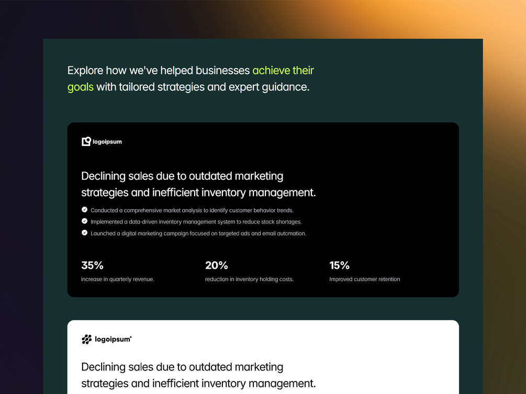
Task: Click checkmark icon beside inventory management bullet
Action: [85, 221]
